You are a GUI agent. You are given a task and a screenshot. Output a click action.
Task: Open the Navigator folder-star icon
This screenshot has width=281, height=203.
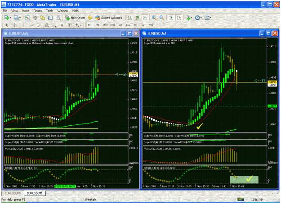pyautogui.click(x=43, y=18)
